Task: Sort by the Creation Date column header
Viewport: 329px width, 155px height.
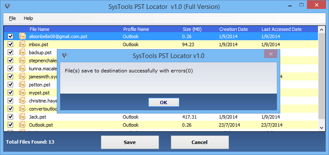Action: (234, 29)
